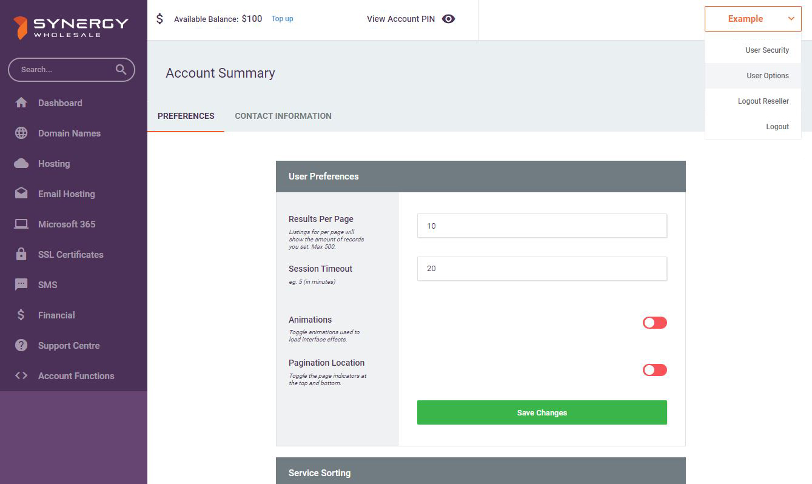Image resolution: width=812 pixels, height=484 pixels.
Task: Expand the Financial sidebar section
Action: 56,315
